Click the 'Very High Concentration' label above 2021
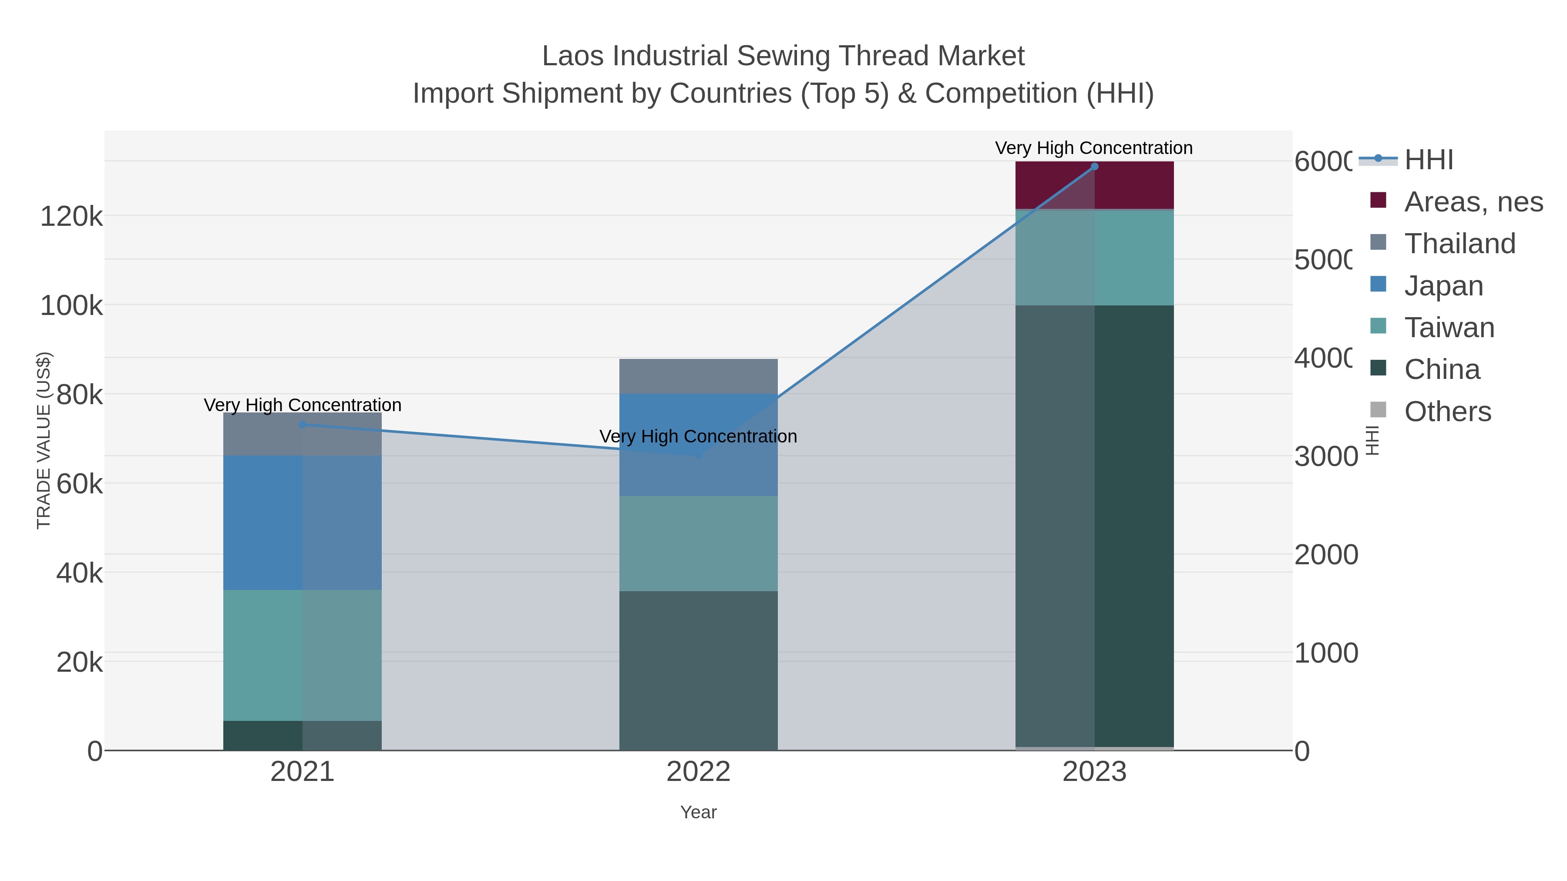Image resolution: width=1567 pixels, height=881 pixels. coord(303,405)
